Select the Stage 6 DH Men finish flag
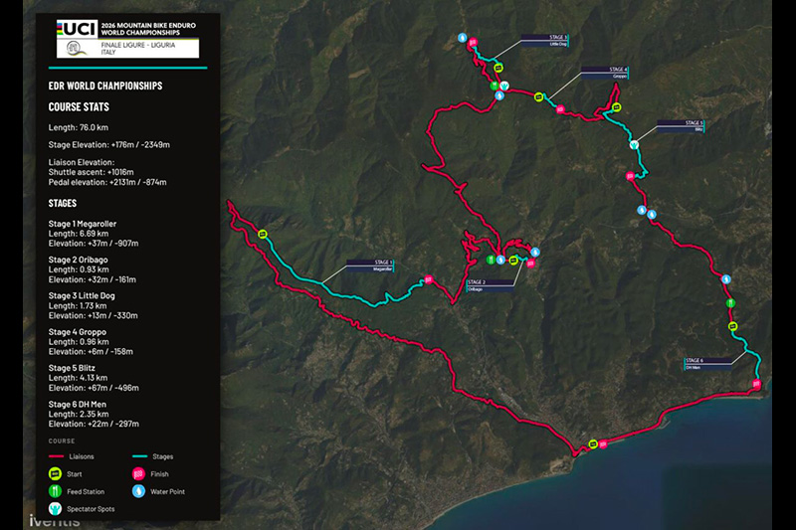 tap(756, 384)
